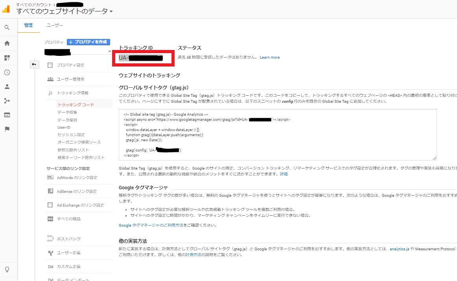Screen dimensions: 457x281
Task: Click the すべてのアカウント breadcrumb text
Action: click(34, 5)
